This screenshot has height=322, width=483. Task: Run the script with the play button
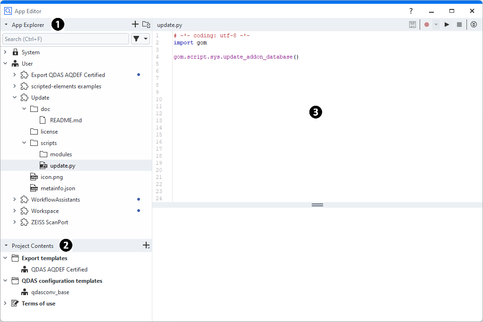447,25
